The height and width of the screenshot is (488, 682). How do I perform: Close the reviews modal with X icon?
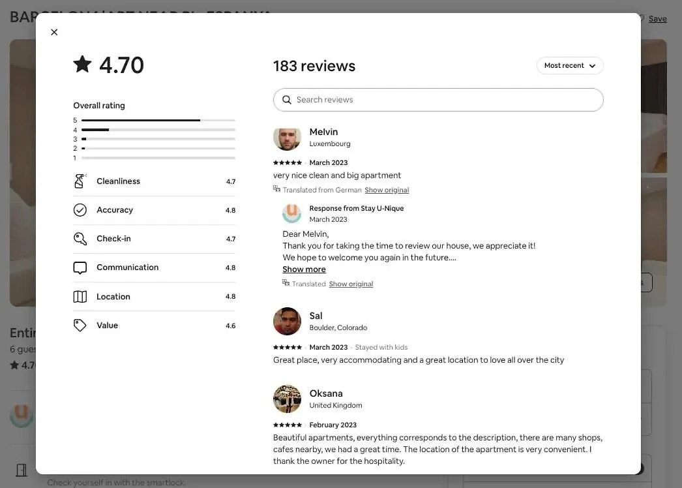(x=54, y=32)
